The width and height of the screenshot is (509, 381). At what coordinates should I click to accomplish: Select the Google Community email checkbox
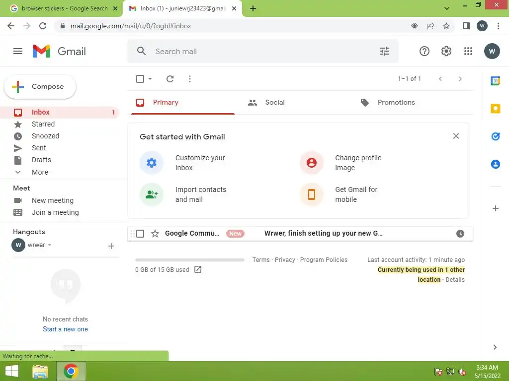pos(140,234)
